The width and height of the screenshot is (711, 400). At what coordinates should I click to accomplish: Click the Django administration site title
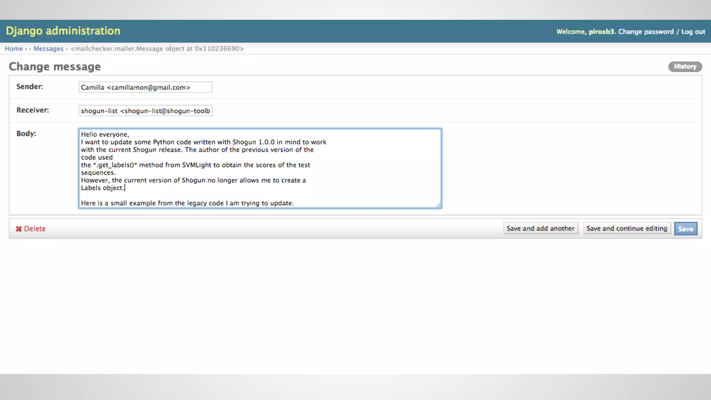tap(63, 31)
